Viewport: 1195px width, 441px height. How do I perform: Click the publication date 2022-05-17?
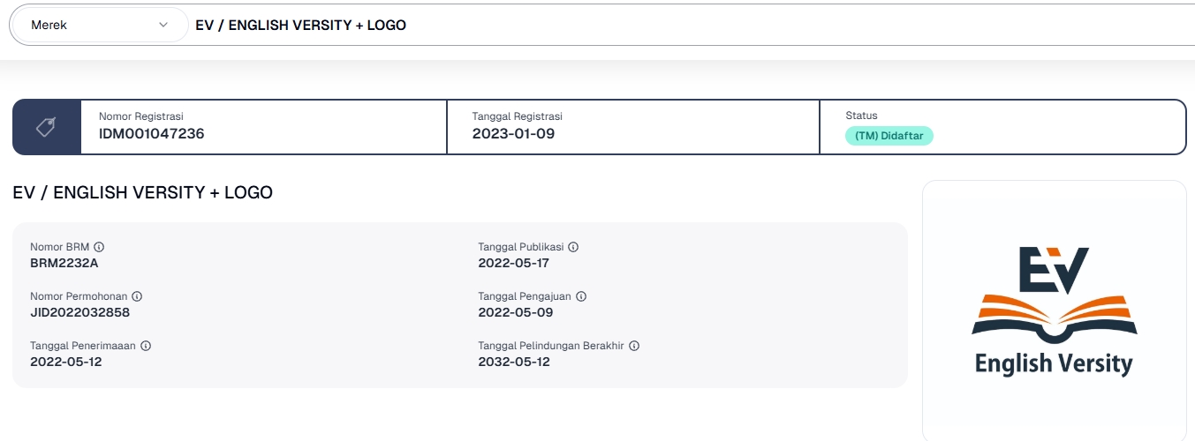coord(514,263)
